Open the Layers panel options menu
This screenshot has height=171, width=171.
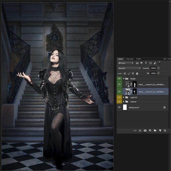169,59
